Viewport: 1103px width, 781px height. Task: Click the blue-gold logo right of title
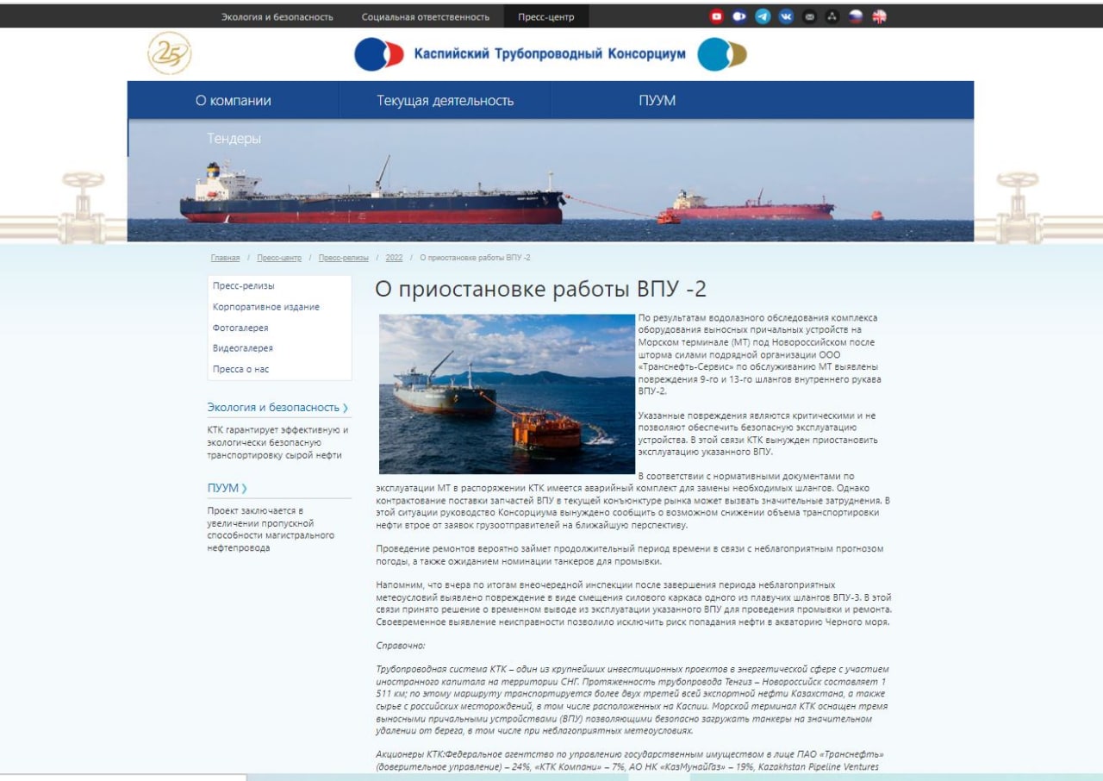coord(722,54)
